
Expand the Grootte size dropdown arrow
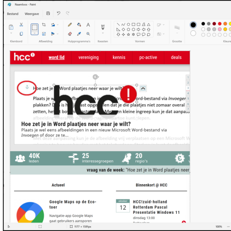[177, 33]
